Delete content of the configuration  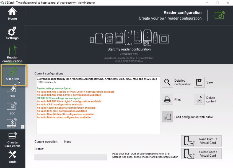[x=199, y=100]
